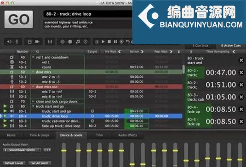Expand 'close and lock cargo doors' group
This screenshot has width=246, height=167.
pyautogui.click(x=33, y=101)
